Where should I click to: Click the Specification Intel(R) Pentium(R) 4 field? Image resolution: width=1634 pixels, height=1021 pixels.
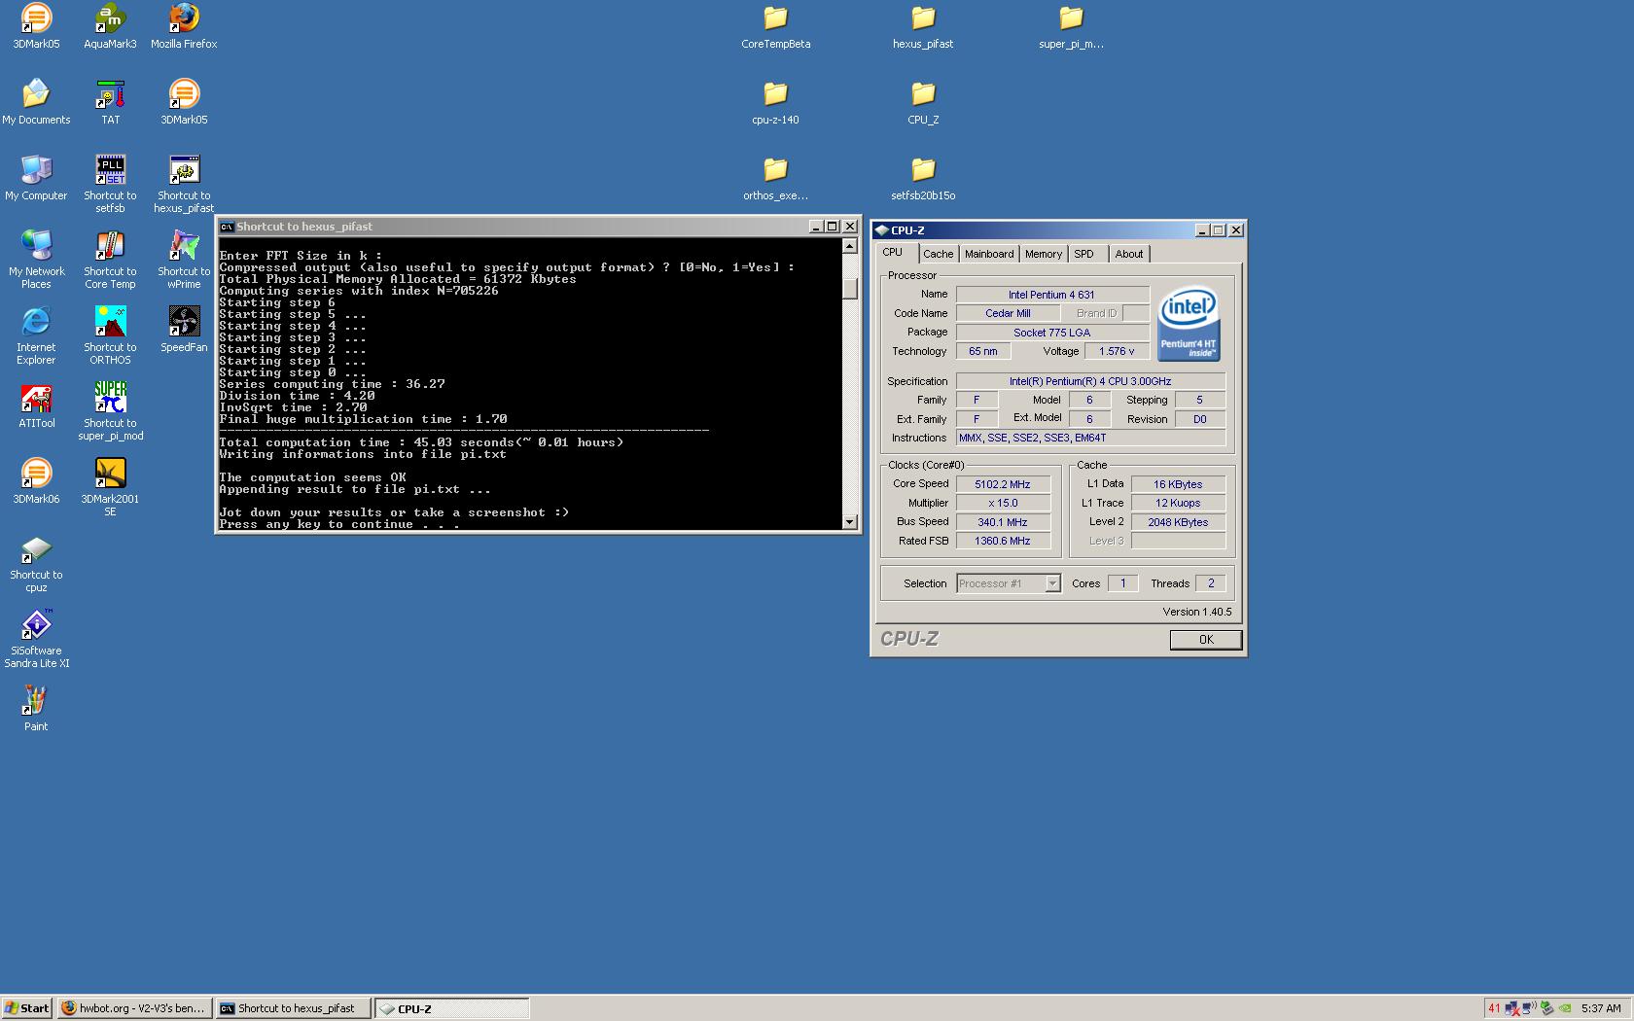click(1090, 381)
